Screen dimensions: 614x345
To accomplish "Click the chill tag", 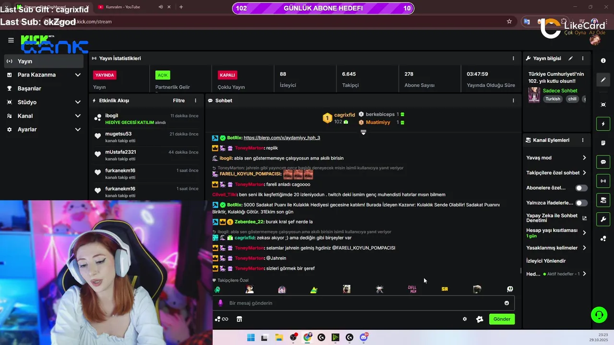I will (572, 99).
